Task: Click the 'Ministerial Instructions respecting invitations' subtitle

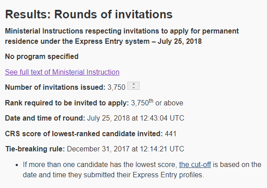Action: (x=122, y=36)
